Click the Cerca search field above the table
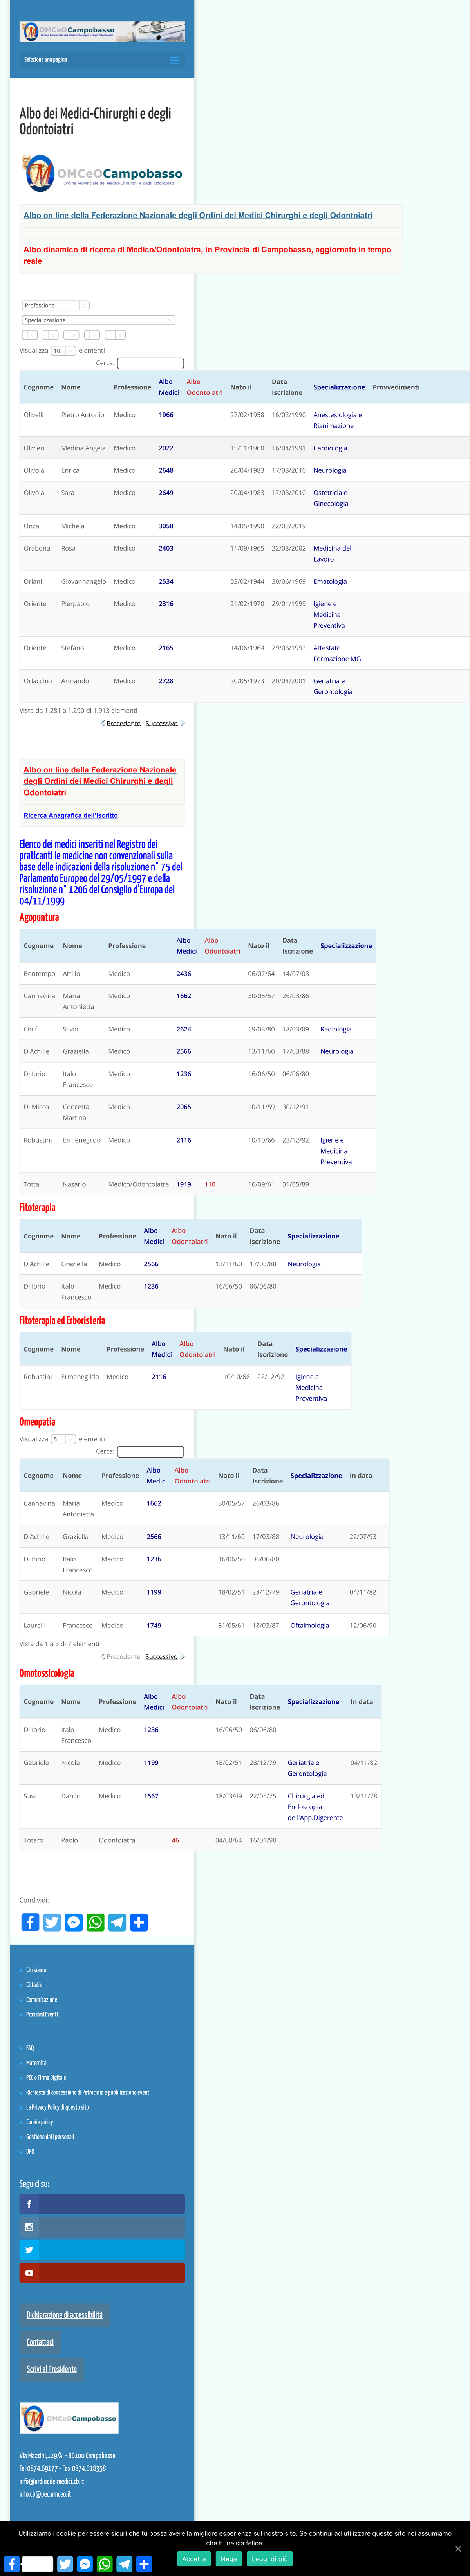 (x=150, y=363)
